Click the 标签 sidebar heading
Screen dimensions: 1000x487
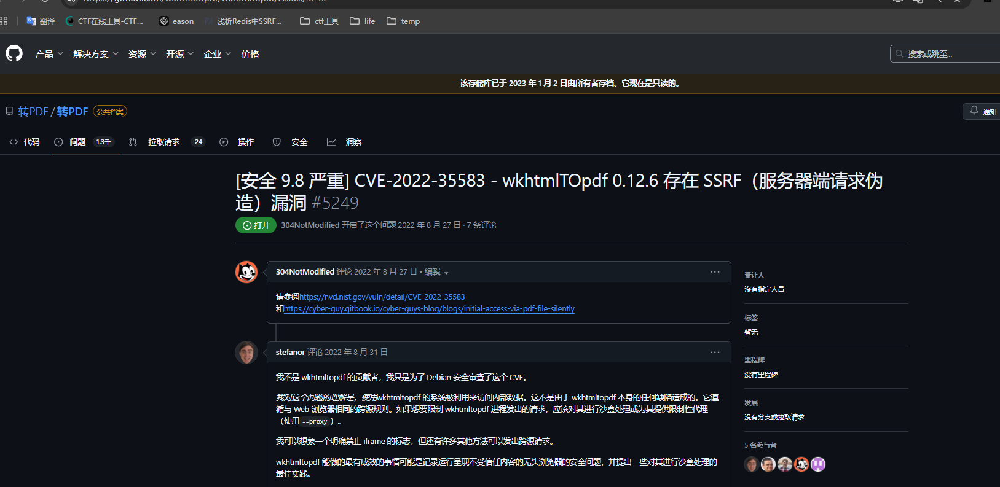(751, 318)
